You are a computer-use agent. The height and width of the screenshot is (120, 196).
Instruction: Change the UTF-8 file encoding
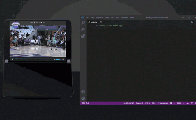point(147,103)
